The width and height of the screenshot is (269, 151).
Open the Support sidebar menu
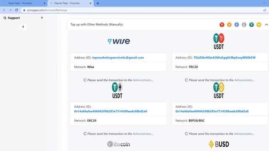click(23, 18)
